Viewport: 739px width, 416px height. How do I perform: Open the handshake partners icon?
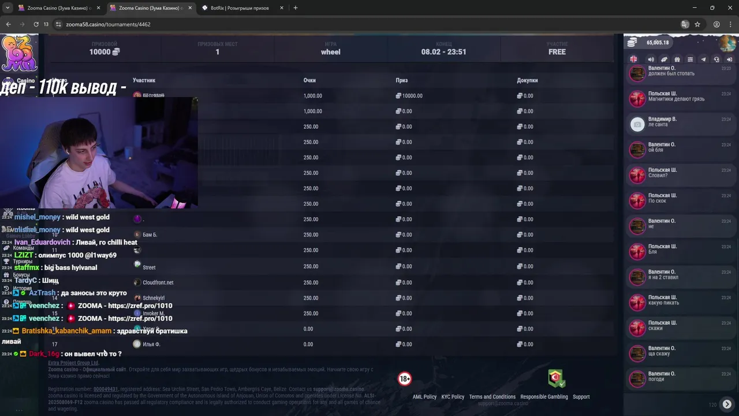pyautogui.click(x=664, y=60)
